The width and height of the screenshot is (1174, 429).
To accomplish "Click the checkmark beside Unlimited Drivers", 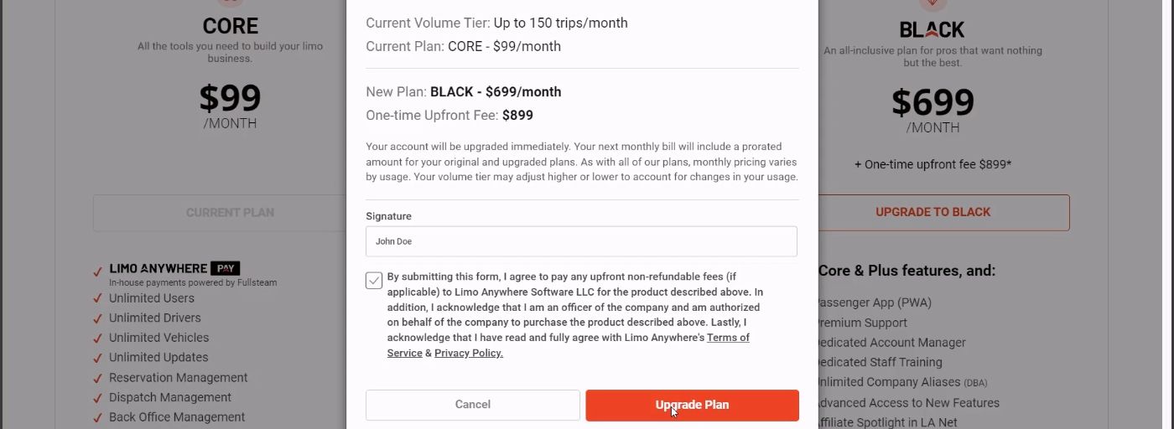I will [x=98, y=319].
